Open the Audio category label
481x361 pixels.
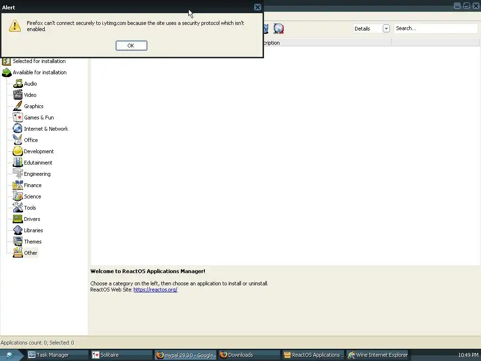point(31,84)
